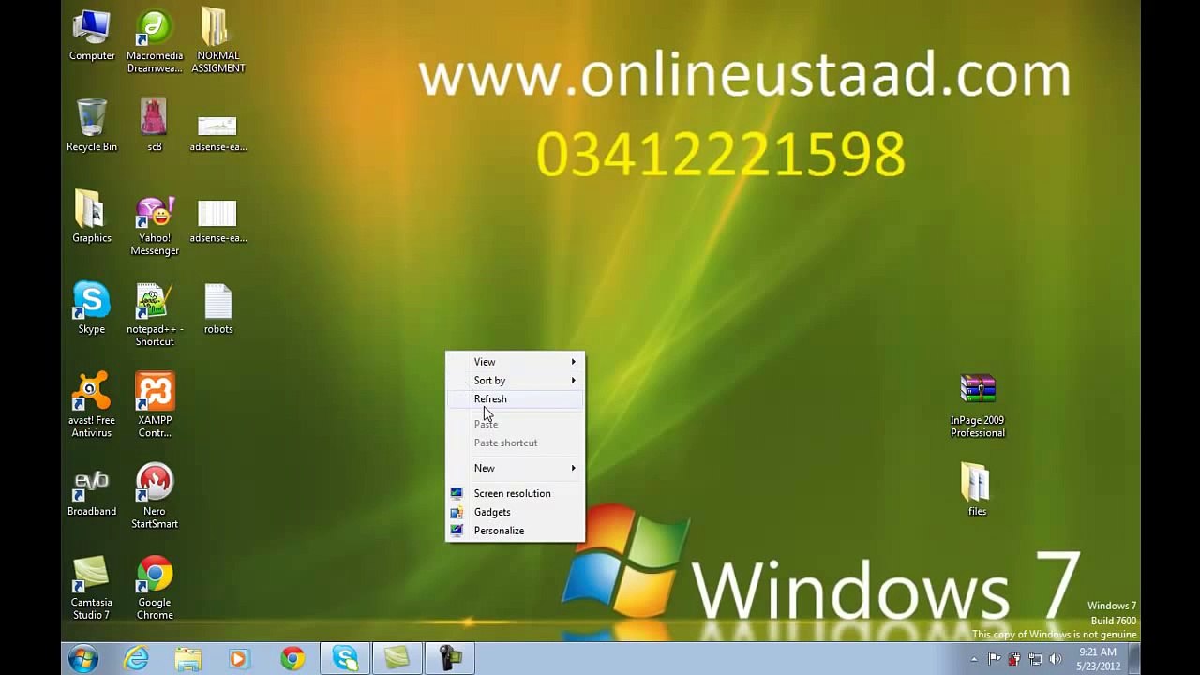Open Windows Media Player from taskbar
Viewport: 1200px width, 675px height.
click(239, 659)
